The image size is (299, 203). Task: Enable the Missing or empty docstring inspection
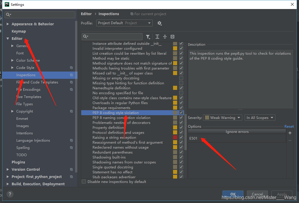(x=181, y=78)
